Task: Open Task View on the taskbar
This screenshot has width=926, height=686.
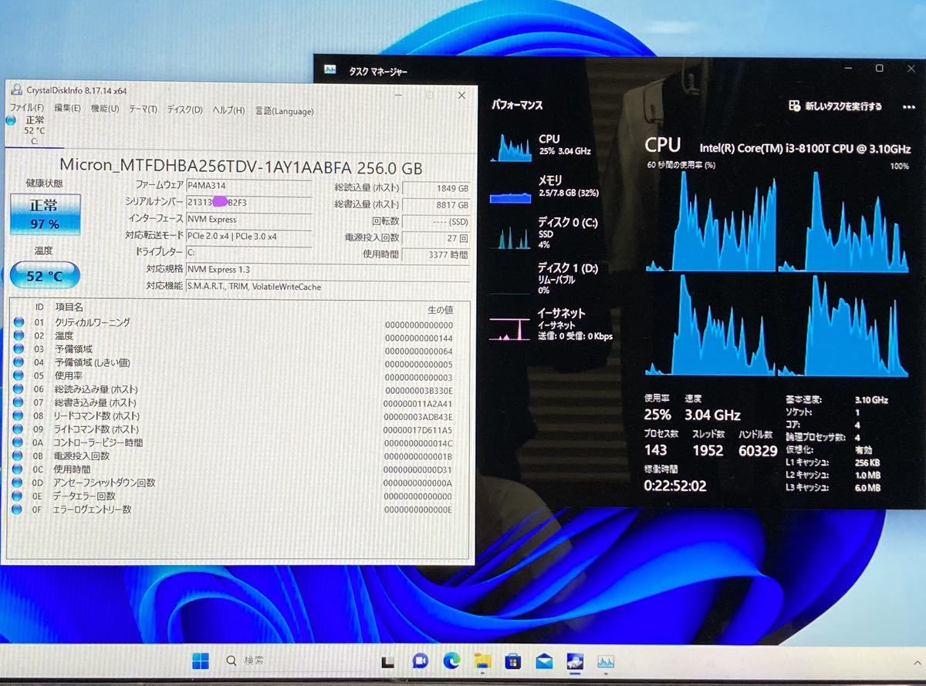Action: 388,661
